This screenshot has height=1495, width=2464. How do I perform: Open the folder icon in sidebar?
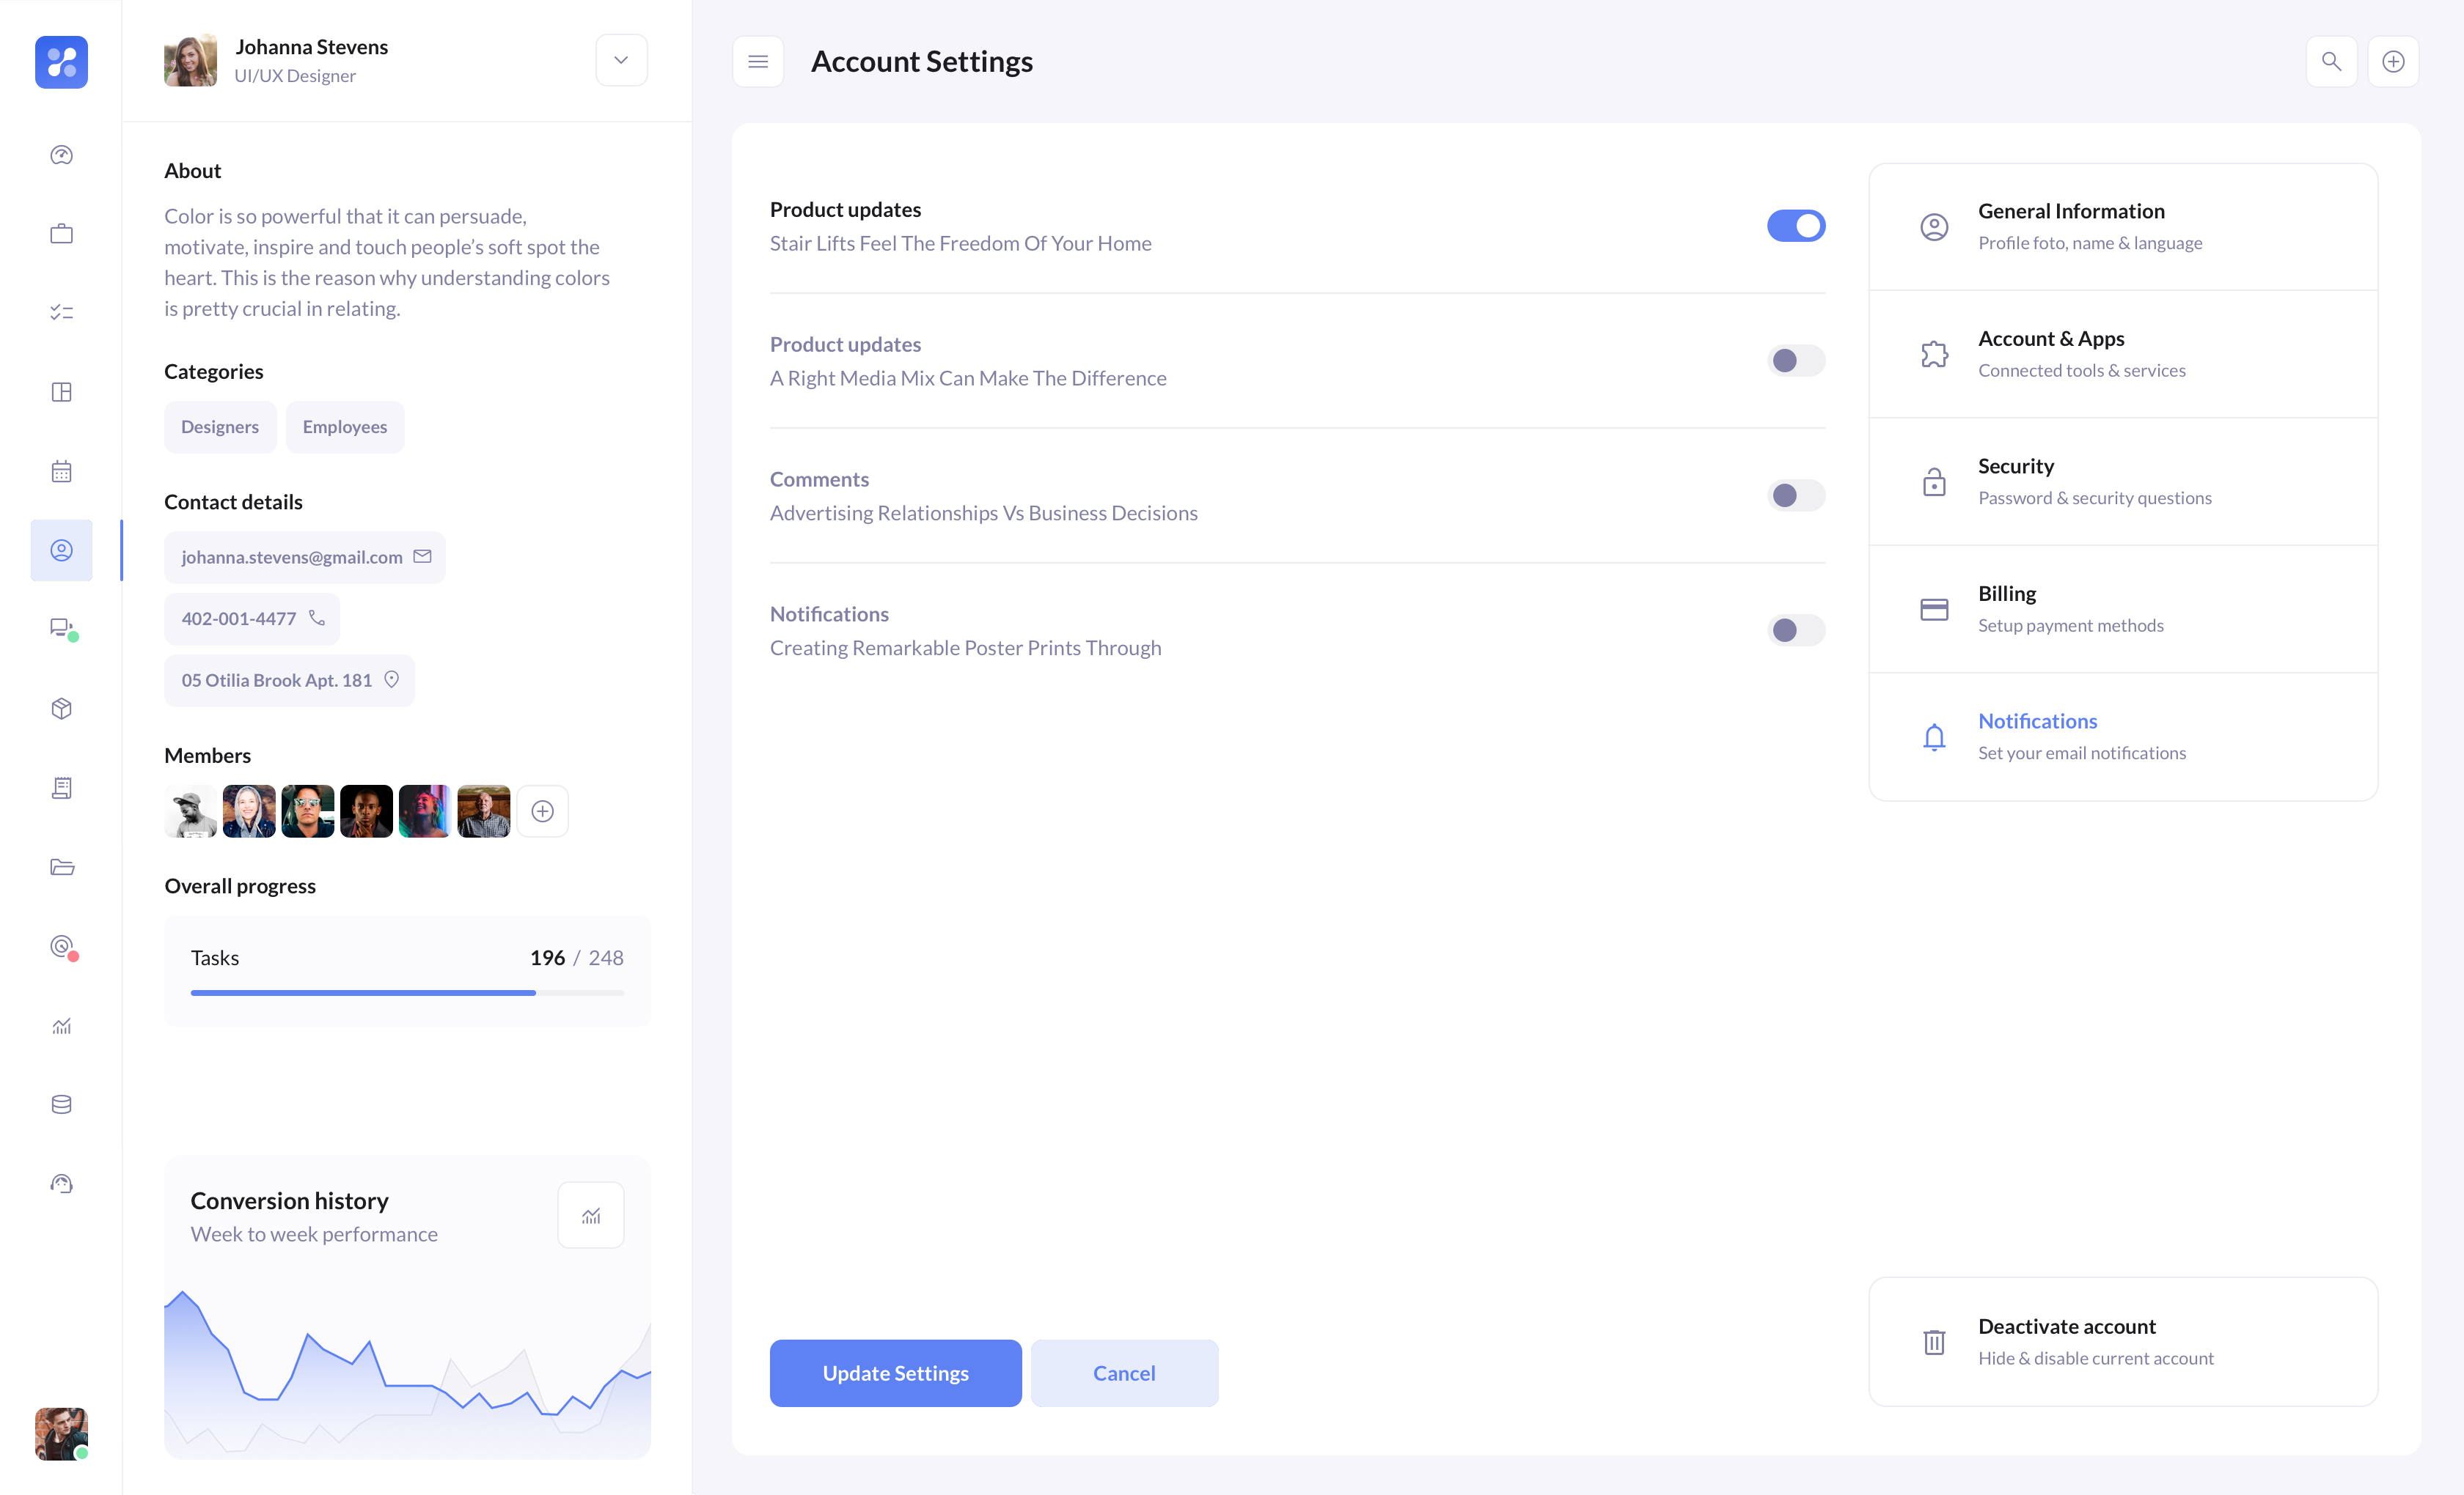tap(61, 868)
